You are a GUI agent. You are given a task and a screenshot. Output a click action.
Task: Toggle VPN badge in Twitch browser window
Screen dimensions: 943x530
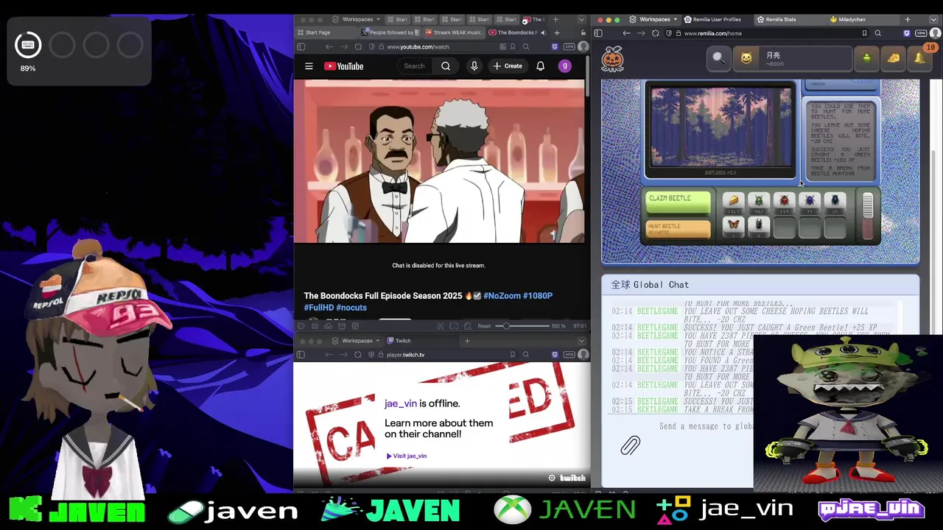(569, 355)
